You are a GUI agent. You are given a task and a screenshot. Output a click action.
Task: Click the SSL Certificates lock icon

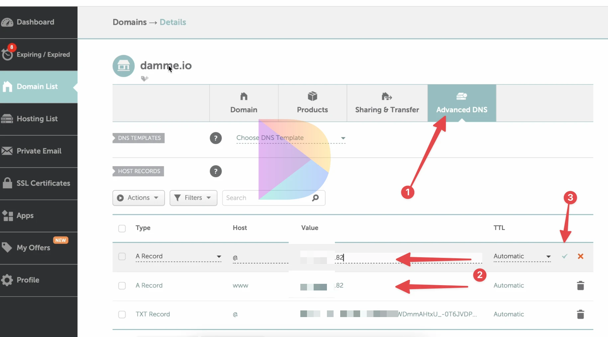7,183
